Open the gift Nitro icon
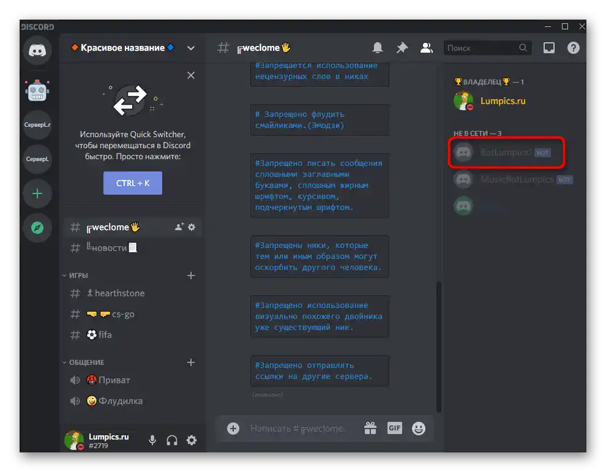This screenshot has height=472, width=606. click(370, 428)
